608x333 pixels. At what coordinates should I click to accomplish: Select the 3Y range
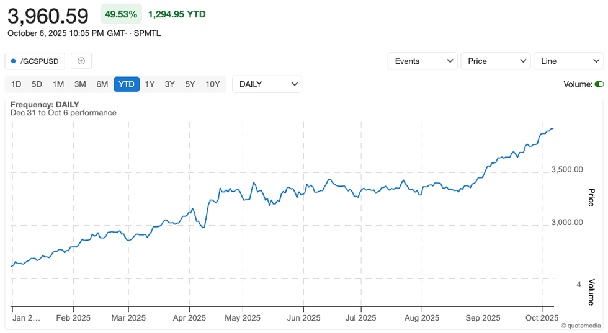(x=169, y=84)
